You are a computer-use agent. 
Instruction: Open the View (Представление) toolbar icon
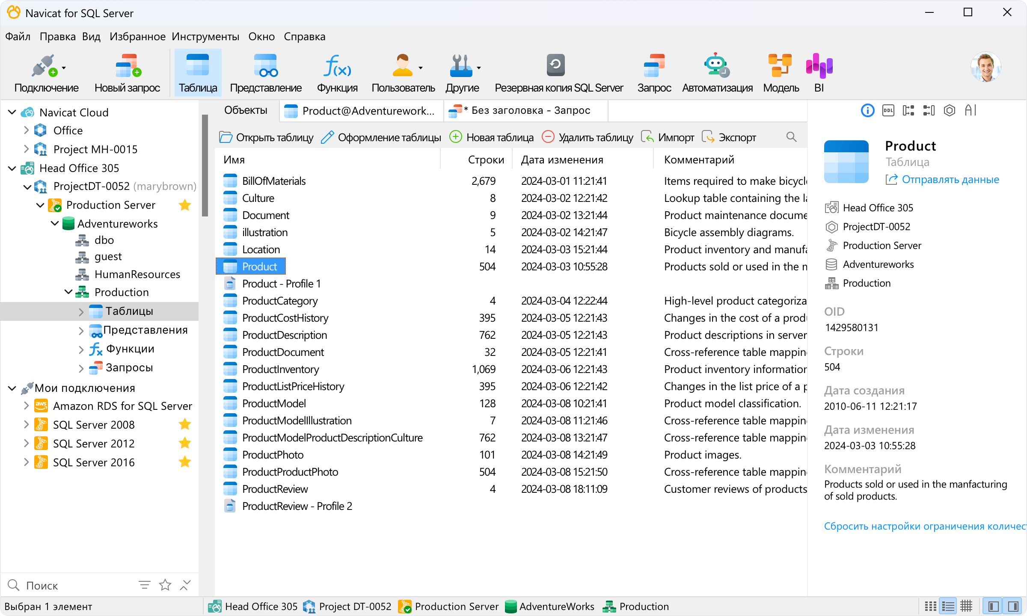[266, 66]
